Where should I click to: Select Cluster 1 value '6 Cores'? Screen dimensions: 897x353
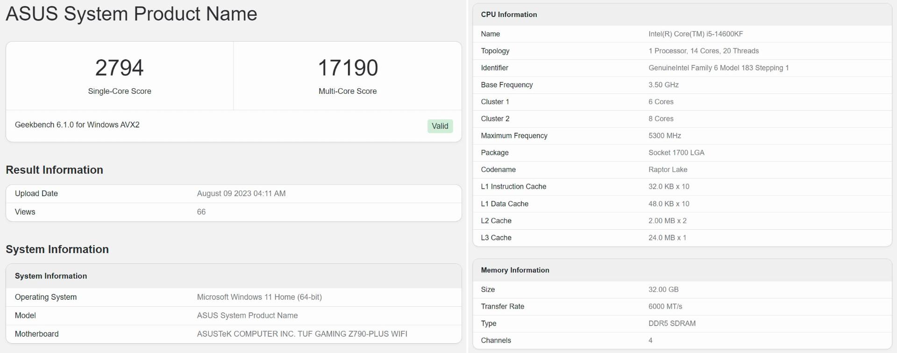click(661, 102)
